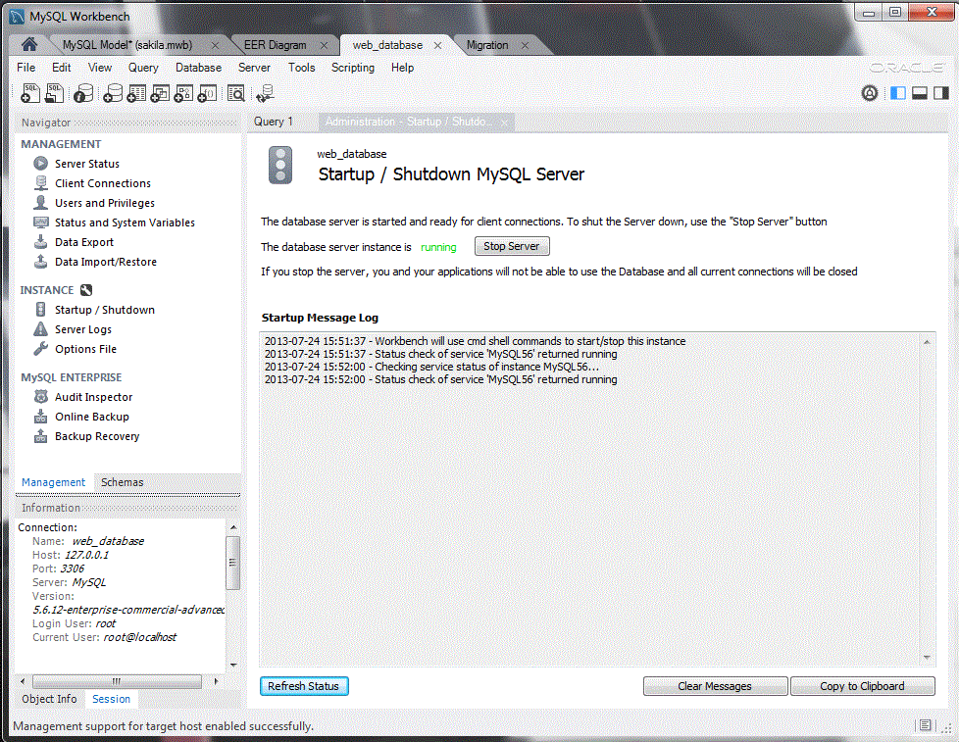Screen dimensions: 959x742
Task: Switch to the Migration tab
Action: click(489, 45)
